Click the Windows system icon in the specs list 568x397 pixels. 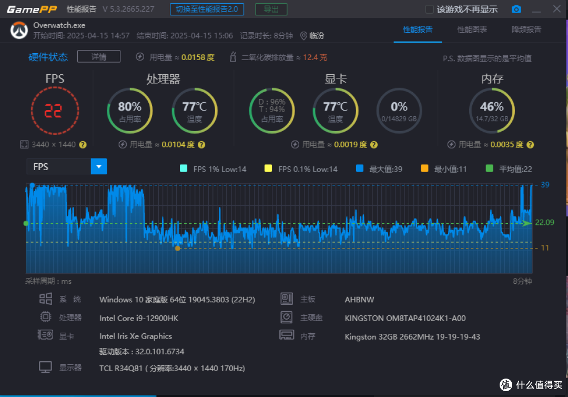[46, 299]
